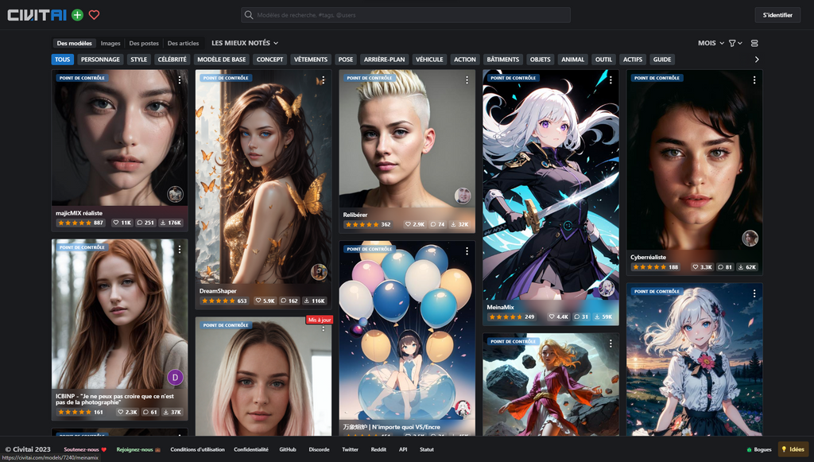Toggle the PERSONNAGE category filter

coord(100,60)
